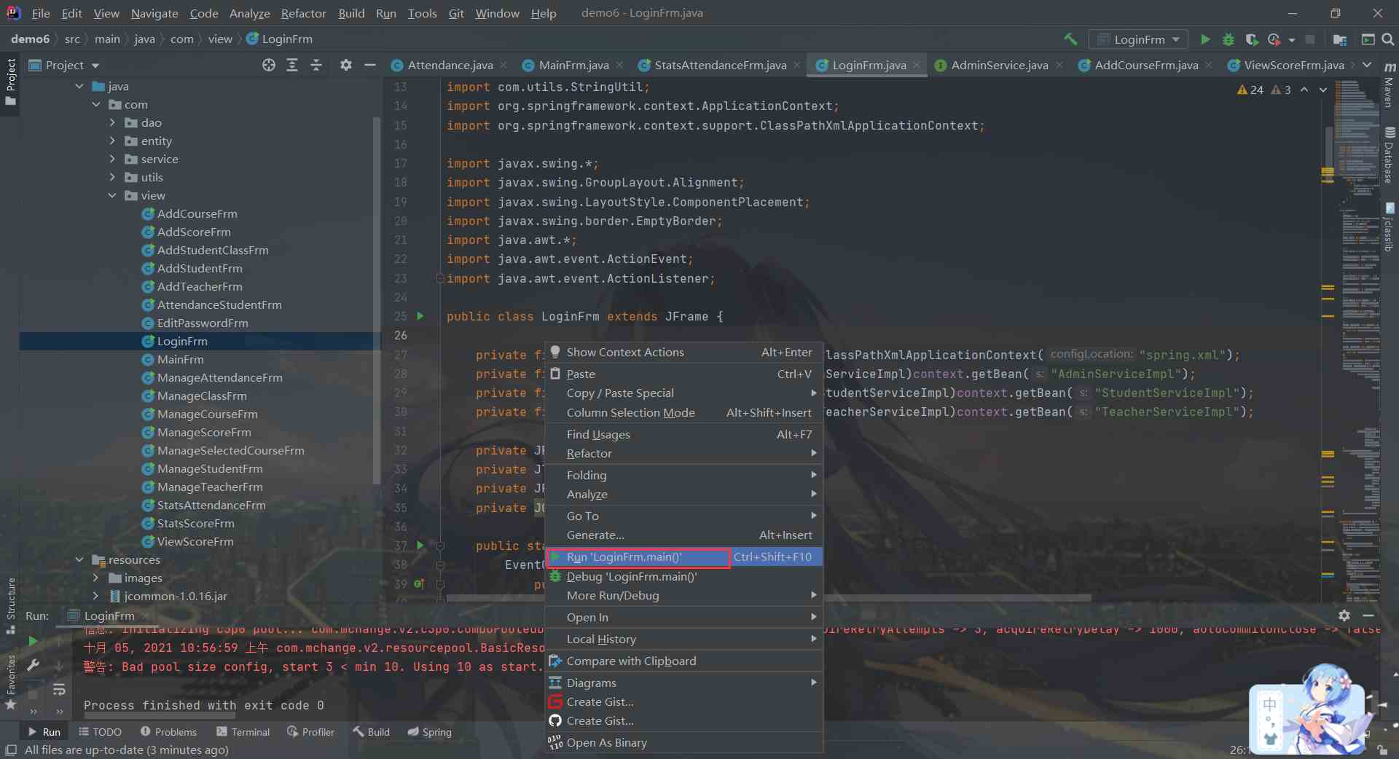This screenshot has height=759, width=1399.
Task: Collapse the view folder in project tree
Action: [x=112, y=195]
